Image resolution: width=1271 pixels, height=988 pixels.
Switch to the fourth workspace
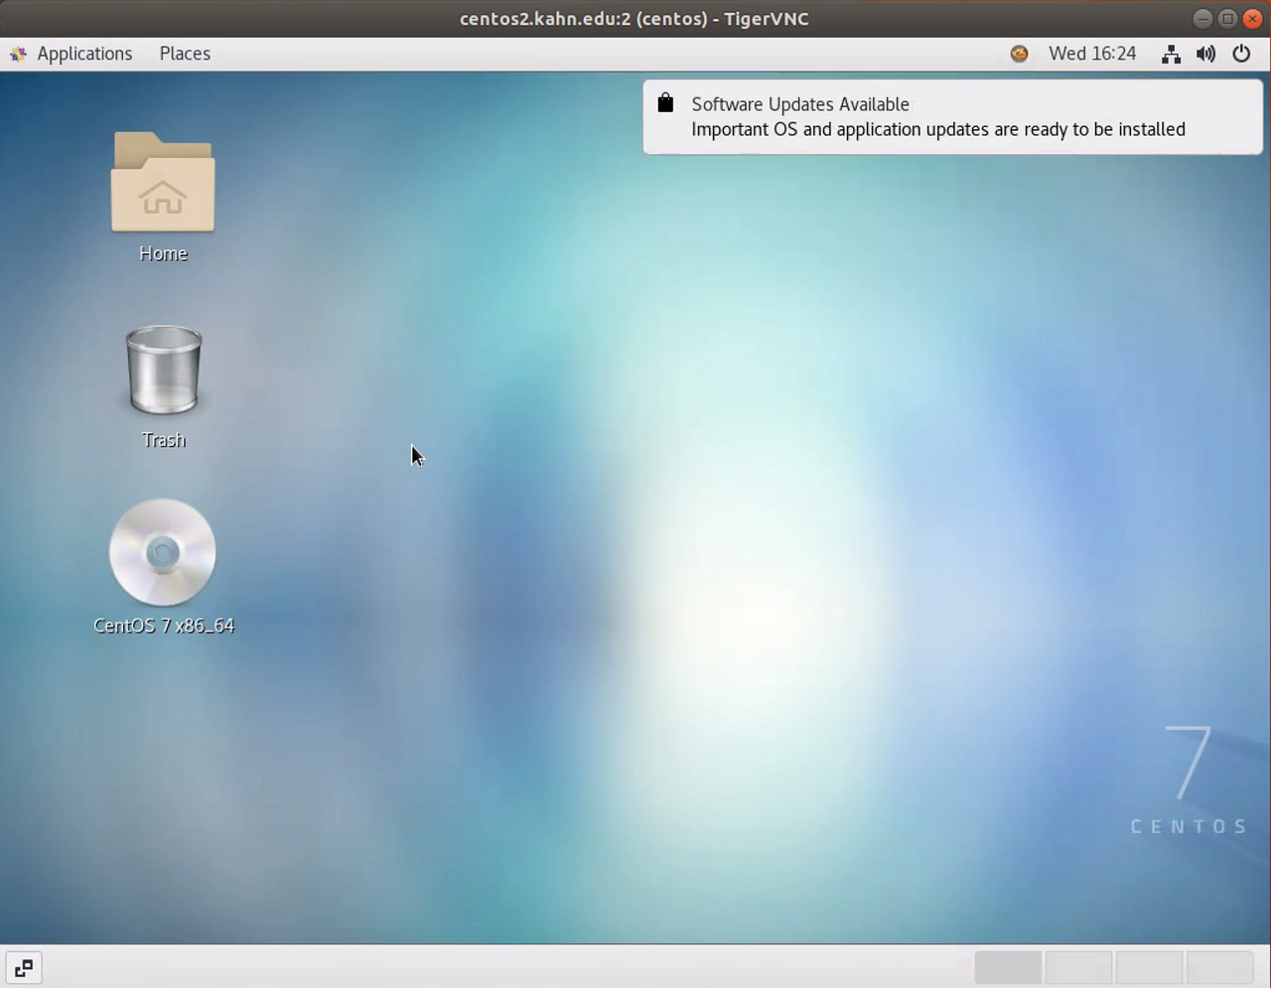click(1219, 967)
